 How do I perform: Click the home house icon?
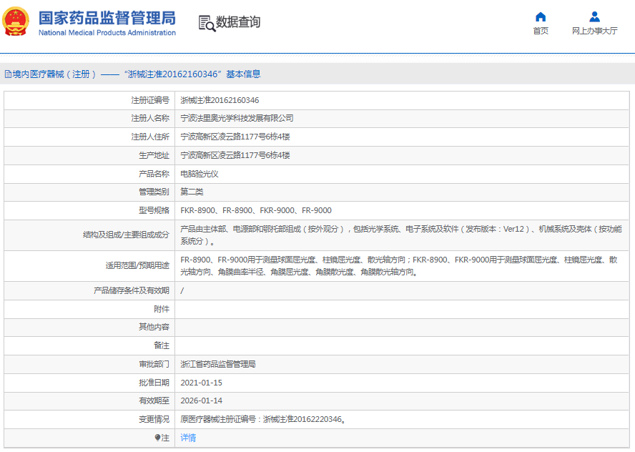pyautogui.click(x=541, y=16)
